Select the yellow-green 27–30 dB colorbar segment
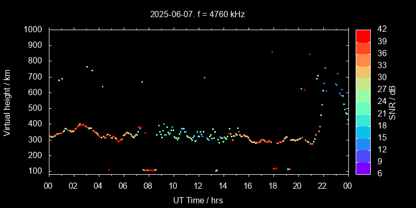The height and width of the screenshot is (208, 416). [363, 84]
